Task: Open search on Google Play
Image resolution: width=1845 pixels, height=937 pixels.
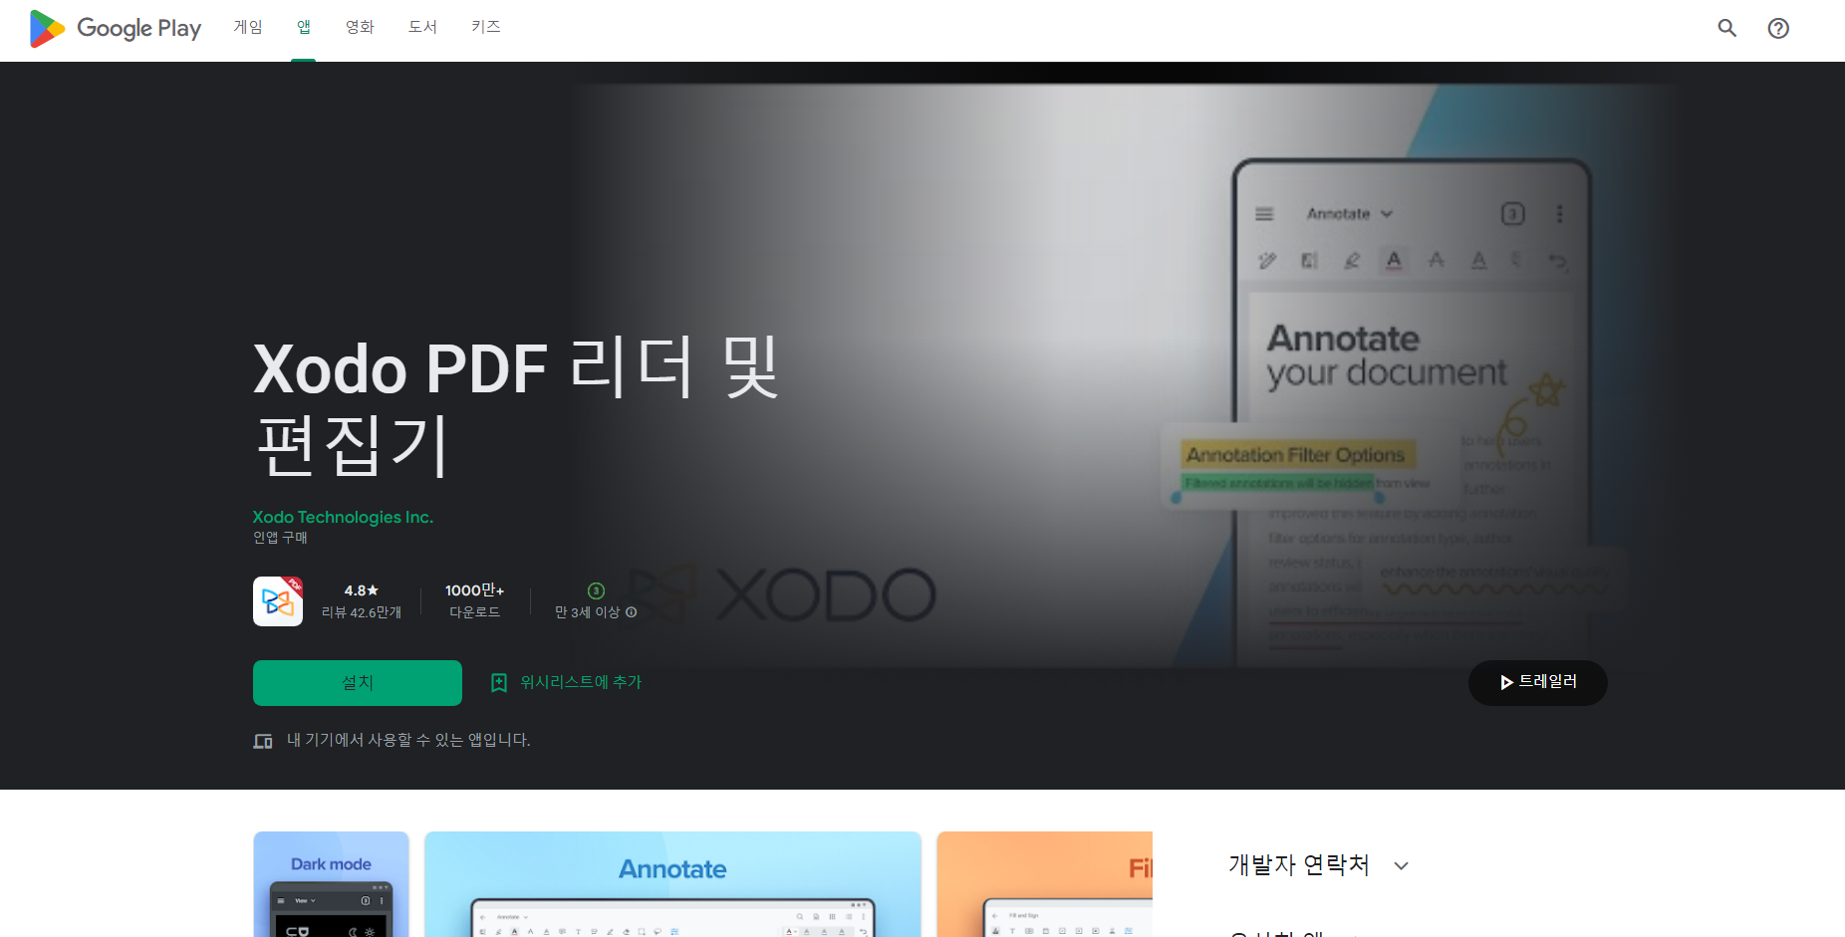Action: pyautogui.click(x=1726, y=28)
